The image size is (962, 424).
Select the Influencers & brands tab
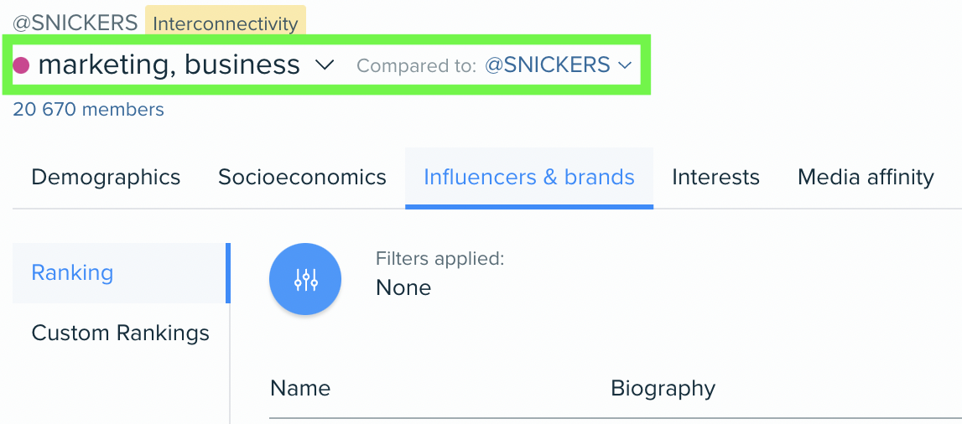pyautogui.click(x=529, y=177)
